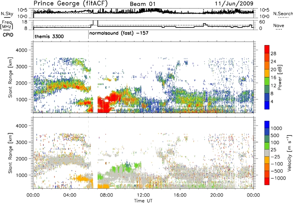293x203 pixels.
Task: Click the '12:00' time tick label
Action: pyautogui.click(x=143, y=195)
